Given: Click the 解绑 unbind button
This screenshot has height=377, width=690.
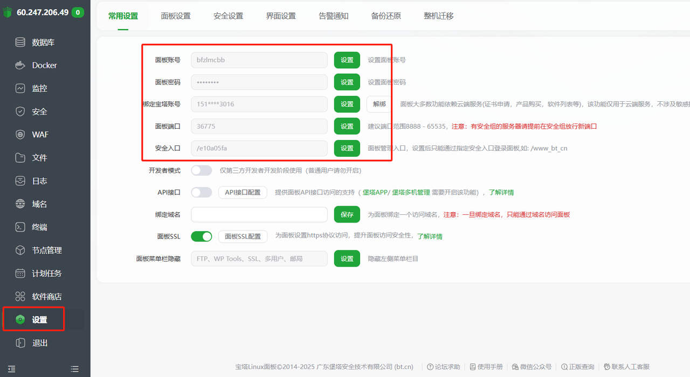Looking at the screenshot, I should [x=379, y=104].
